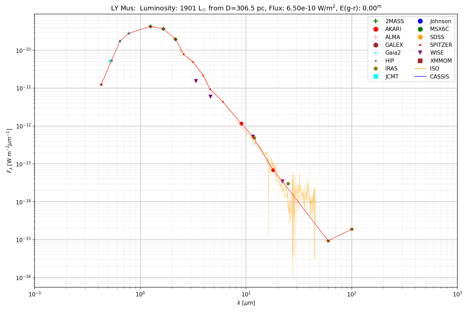Screen dimensions: 468x312
Task: Click the JCMT cyan square legend marker
Action: (x=375, y=76)
